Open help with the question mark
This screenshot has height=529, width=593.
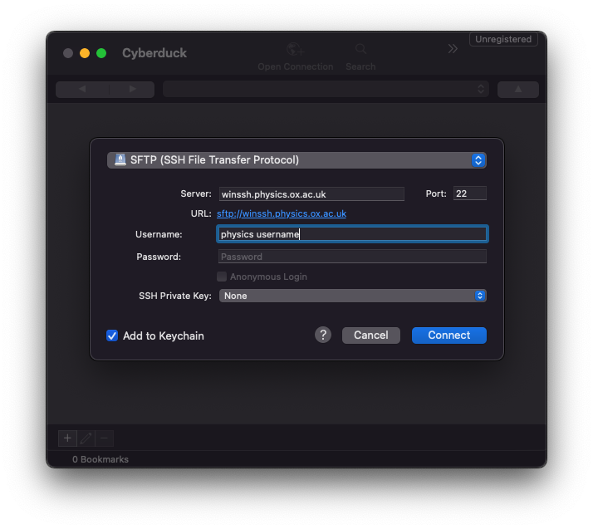pos(323,335)
